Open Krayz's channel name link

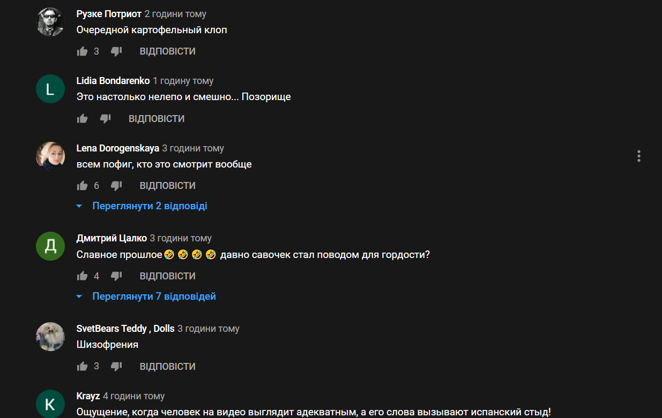pos(88,397)
